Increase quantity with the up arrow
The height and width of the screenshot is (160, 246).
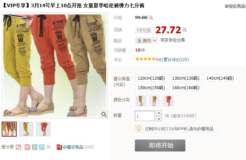[159, 113]
